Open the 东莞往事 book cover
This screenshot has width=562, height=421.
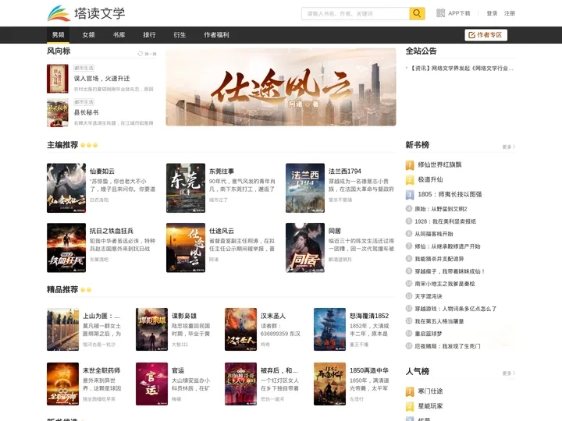pos(186,188)
